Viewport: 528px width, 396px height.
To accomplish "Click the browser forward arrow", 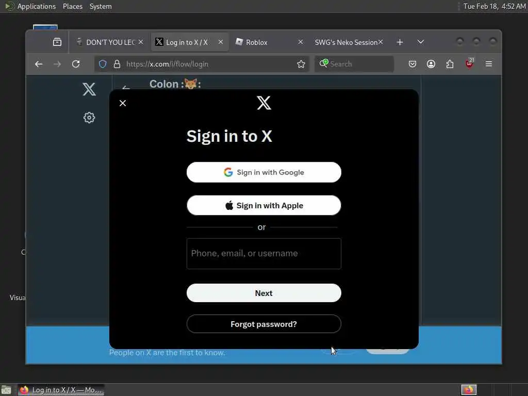I will pyautogui.click(x=57, y=64).
